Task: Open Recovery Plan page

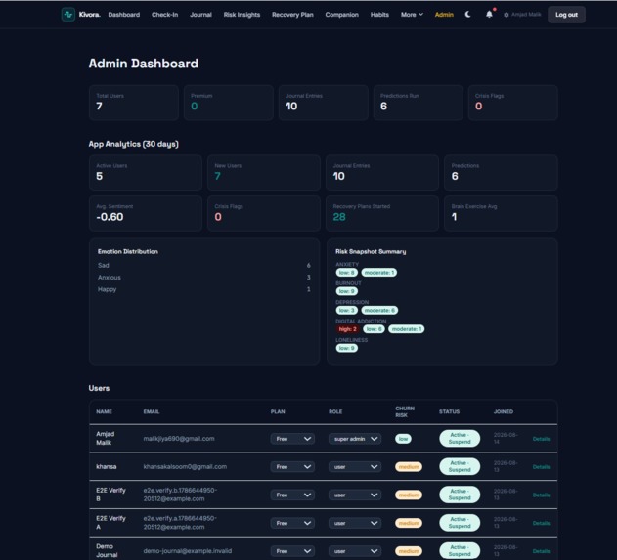Action: coord(292,15)
